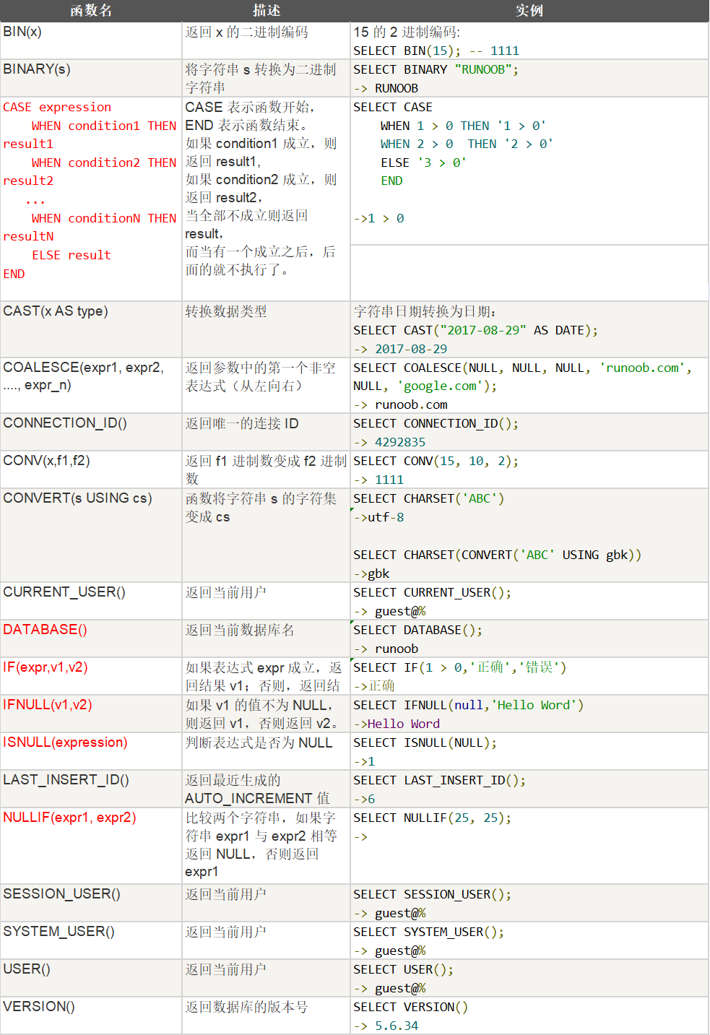Select the LAST_INSERT_ID() function cell
The image size is (710, 1035).
[66, 780]
